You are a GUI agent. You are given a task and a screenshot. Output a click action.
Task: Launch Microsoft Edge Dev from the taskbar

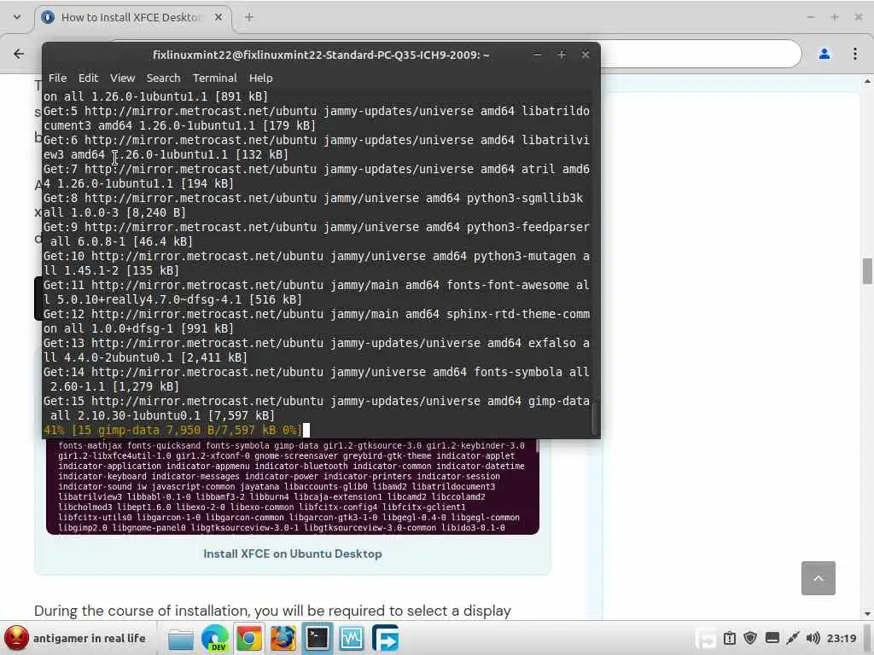(215, 638)
